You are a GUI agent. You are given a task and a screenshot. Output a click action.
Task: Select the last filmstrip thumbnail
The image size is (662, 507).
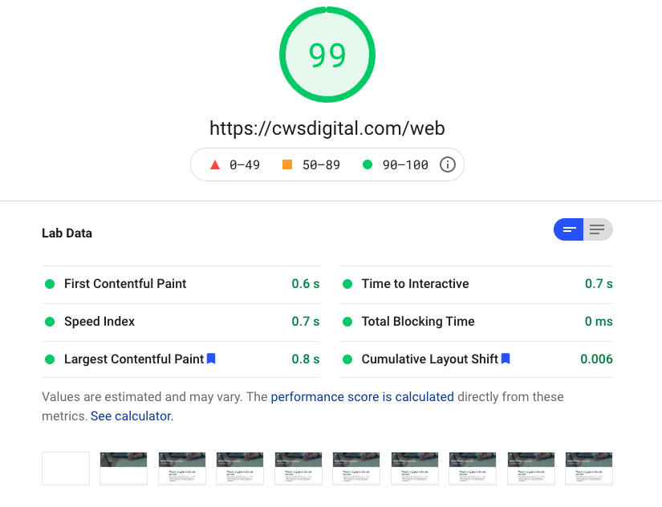(x=588, y=468)
